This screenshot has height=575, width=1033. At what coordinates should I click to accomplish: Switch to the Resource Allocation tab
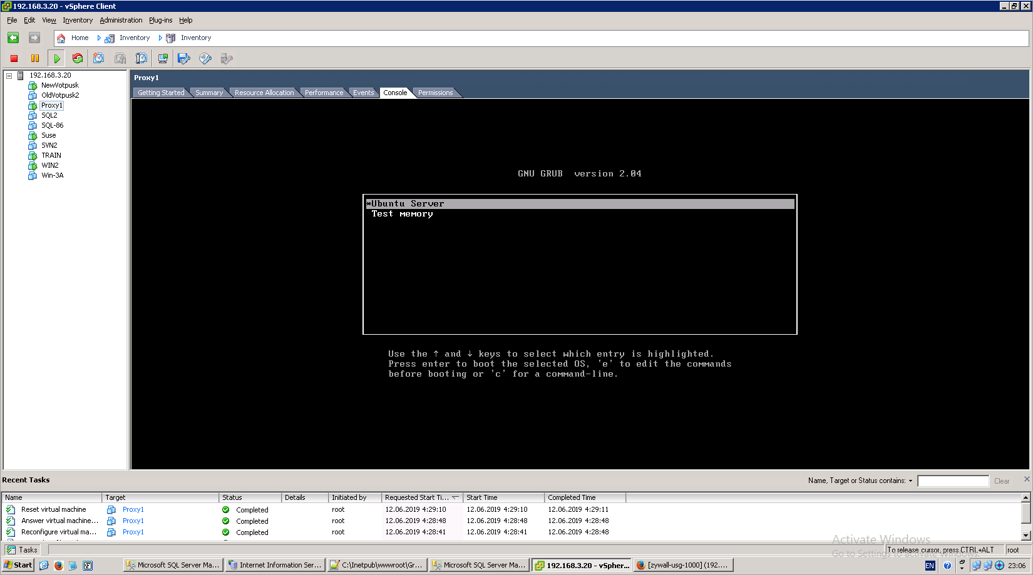coord(264,93)
